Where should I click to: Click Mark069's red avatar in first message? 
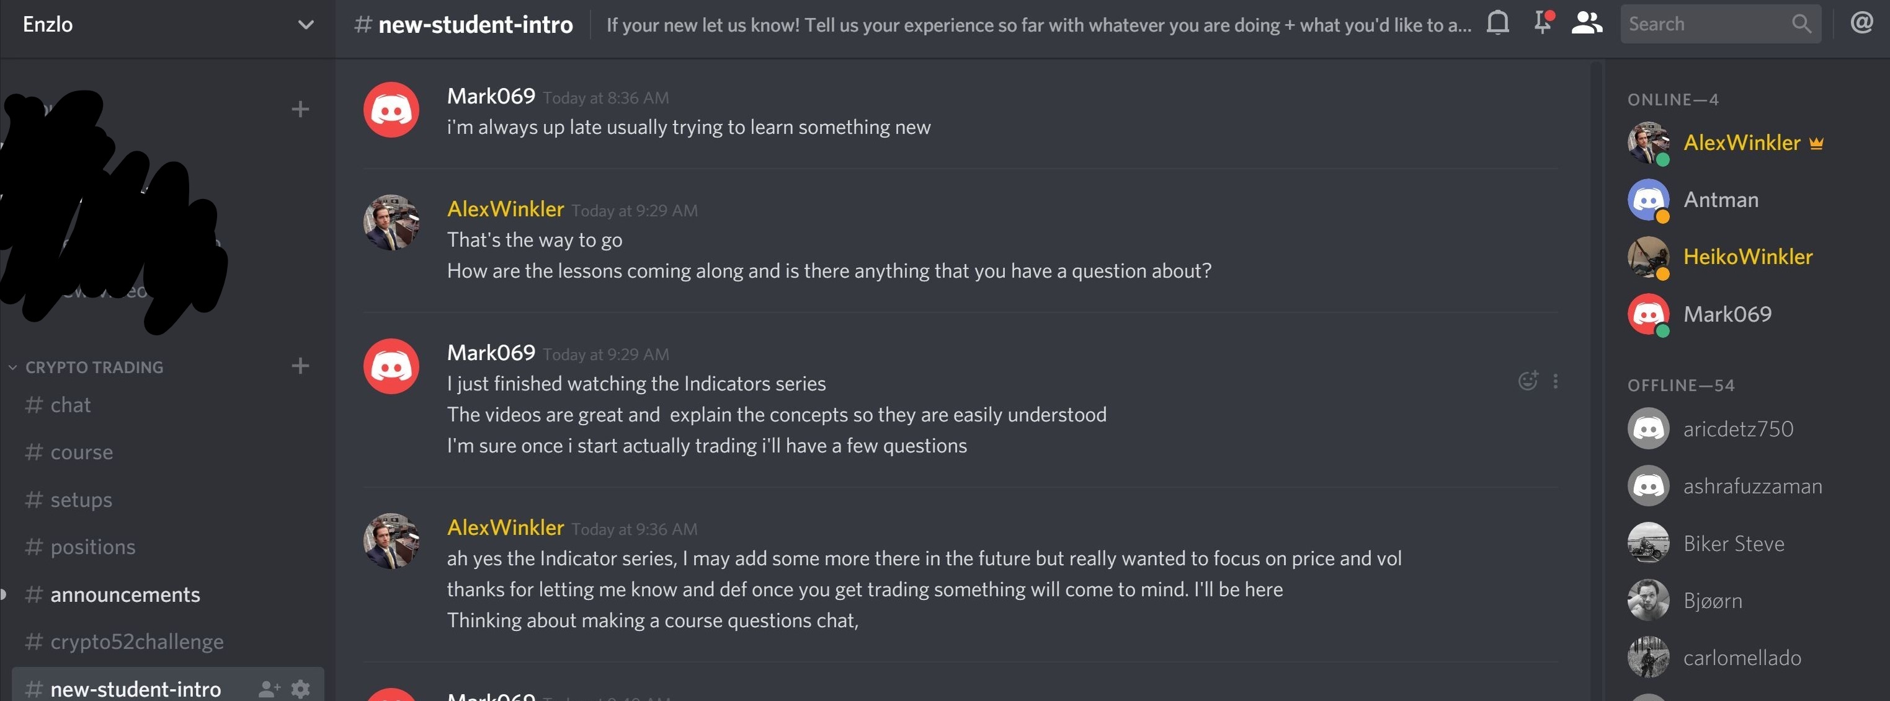pos(391,110)
